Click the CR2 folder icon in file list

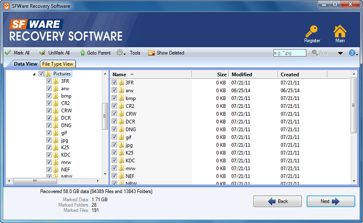(x=121, y=105)
